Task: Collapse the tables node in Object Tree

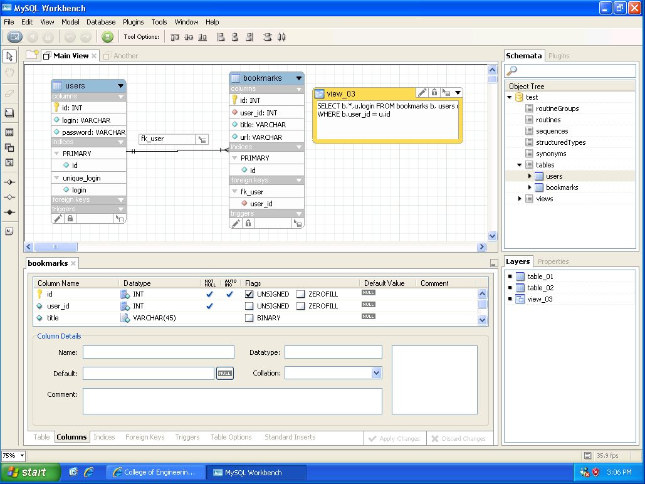Action: click(x=520, y=165)
